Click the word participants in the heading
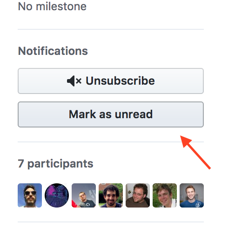 pos(60,164)
